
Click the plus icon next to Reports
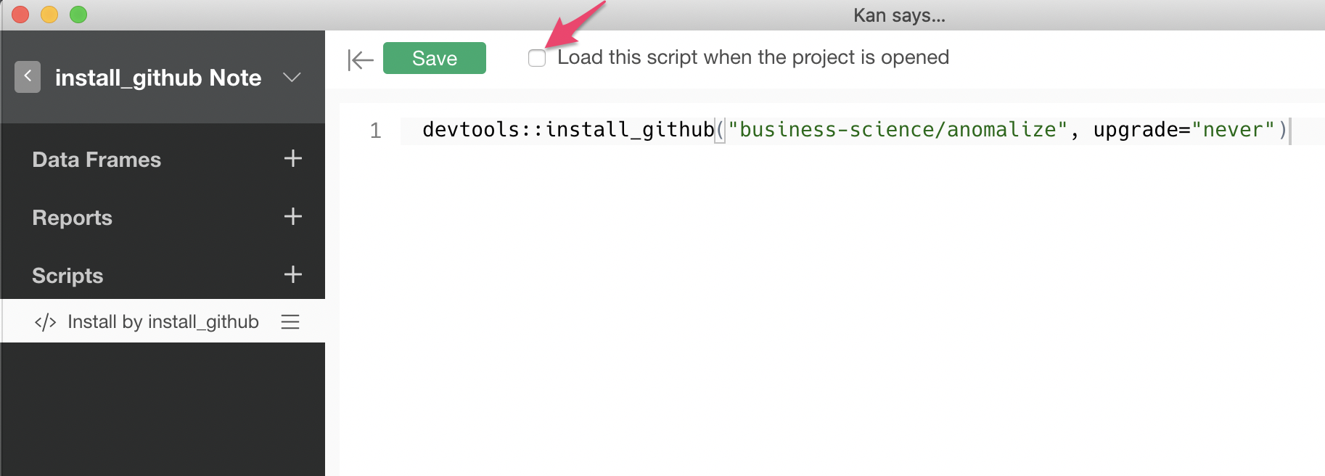pos(292,217)
